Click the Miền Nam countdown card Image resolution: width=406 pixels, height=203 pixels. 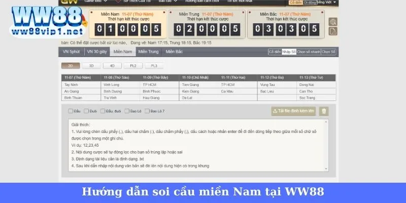click(128, 24)
